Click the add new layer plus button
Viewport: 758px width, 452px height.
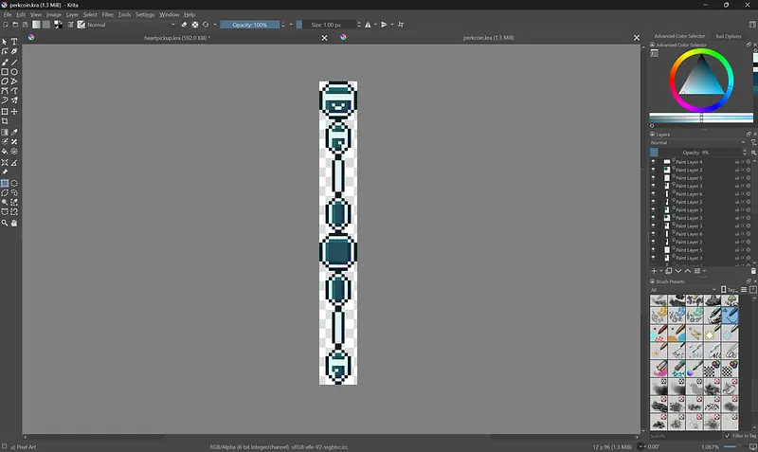pyautogui.click(x=655, y=271)
